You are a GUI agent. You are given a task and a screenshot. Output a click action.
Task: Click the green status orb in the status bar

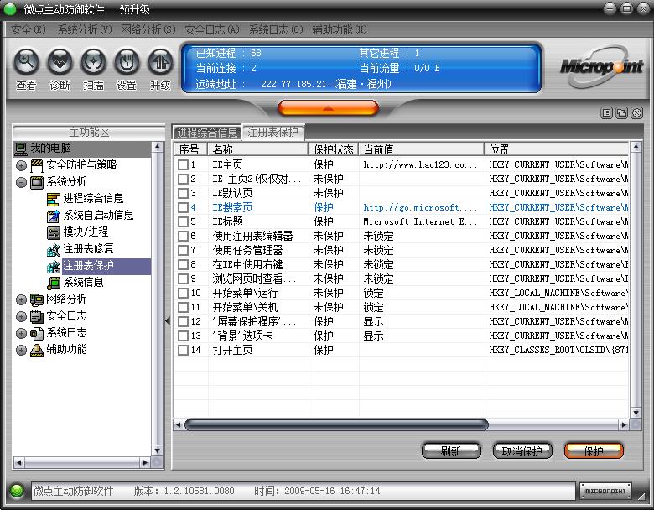17,491
